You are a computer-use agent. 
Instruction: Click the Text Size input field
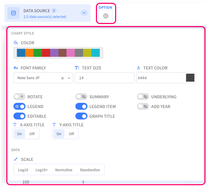click(104, 77)
